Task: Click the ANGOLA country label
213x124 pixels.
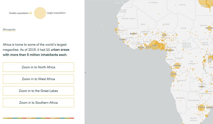Action: point(181,81)
